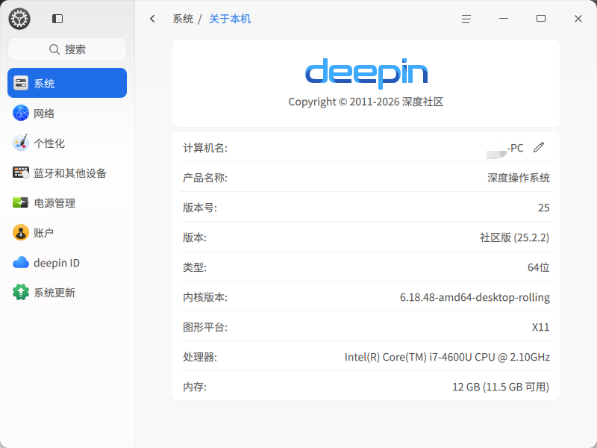Open 网络 settings in sidebar
This screenshot has width=597, height=448.
(x=67, y=113)
